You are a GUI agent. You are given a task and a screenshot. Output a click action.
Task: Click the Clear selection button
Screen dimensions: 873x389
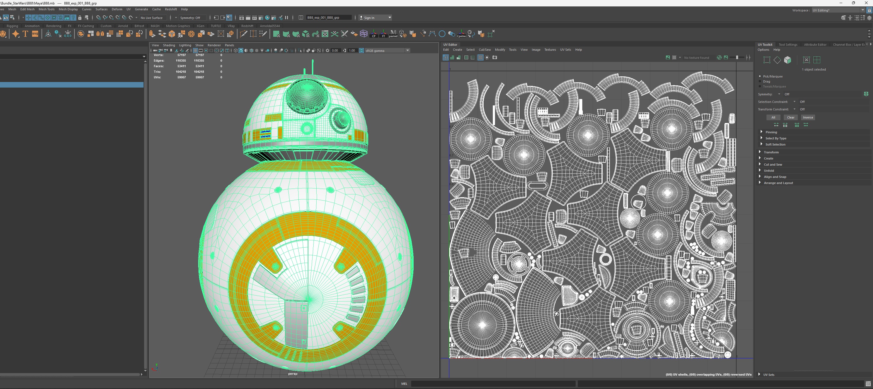coord(791,117)
